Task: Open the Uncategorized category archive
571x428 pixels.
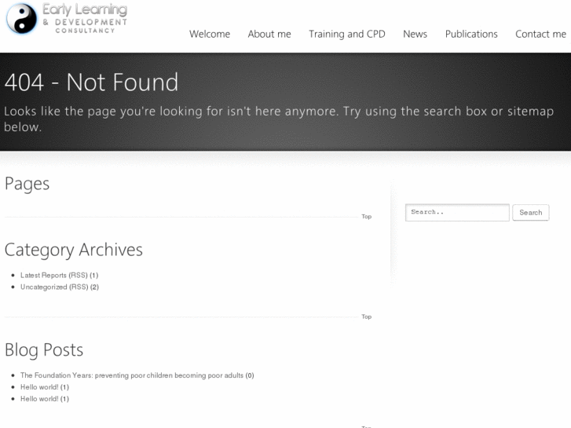Action: (43, 287)
